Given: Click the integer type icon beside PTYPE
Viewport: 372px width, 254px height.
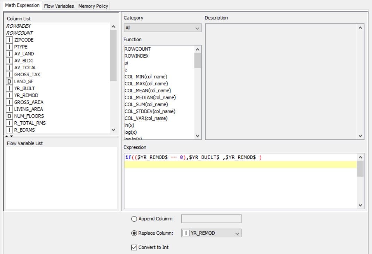Looking at the screenshot, I should pos(9,47).
